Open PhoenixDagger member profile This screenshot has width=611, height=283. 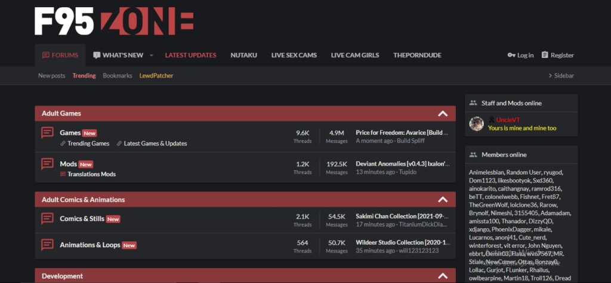tap(511, 229)
